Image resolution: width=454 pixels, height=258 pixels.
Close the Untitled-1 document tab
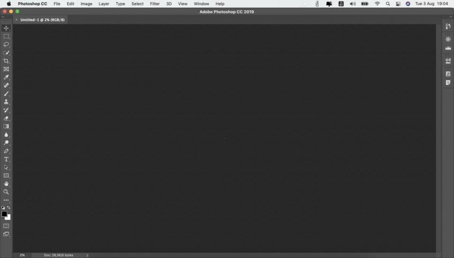16,19
